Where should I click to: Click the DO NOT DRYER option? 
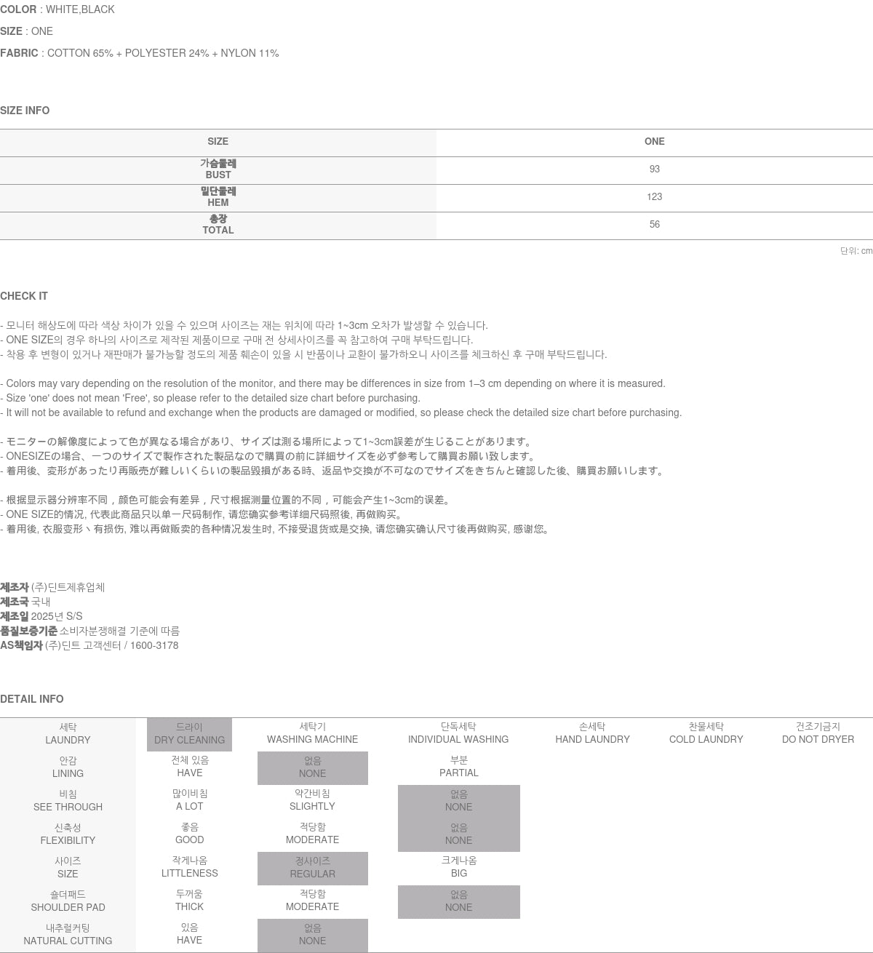(818, 733)
